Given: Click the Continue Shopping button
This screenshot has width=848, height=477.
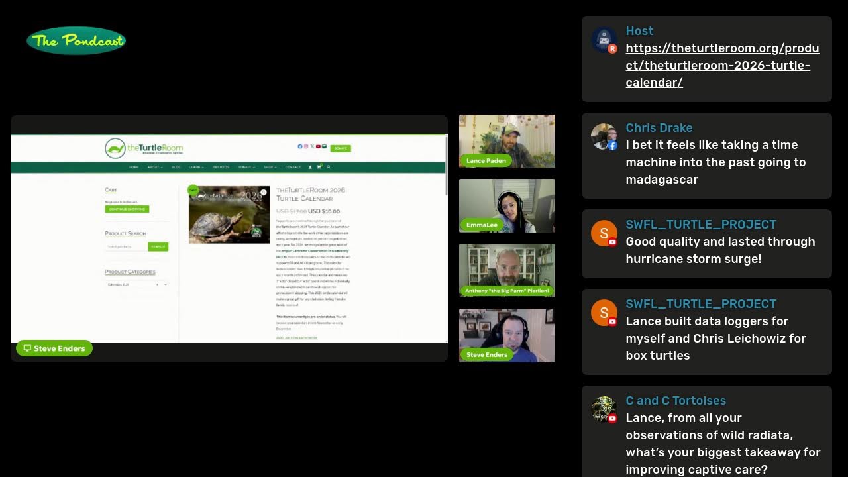Looking at the screenshot, I should [127, 209].
